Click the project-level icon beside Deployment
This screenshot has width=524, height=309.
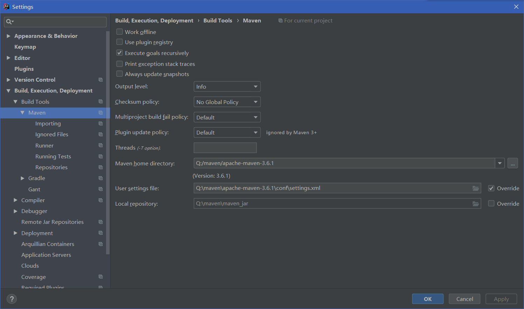(x=100, y=233)
